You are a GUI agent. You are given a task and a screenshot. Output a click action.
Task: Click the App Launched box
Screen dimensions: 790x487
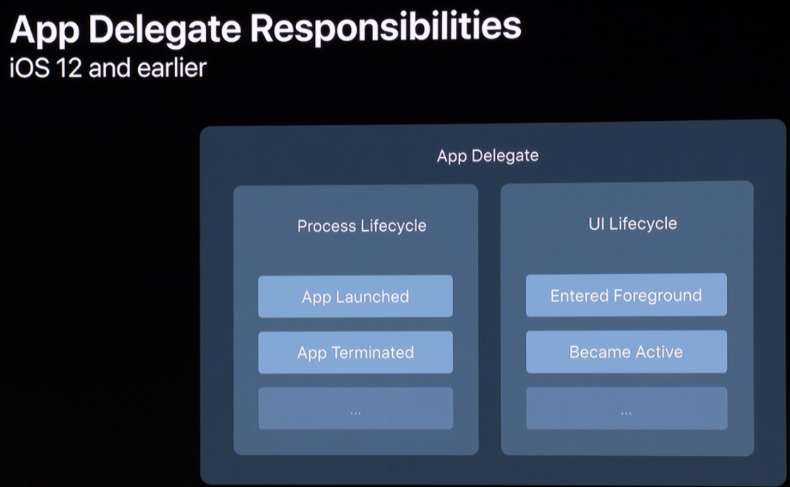(x=355, y=296)
